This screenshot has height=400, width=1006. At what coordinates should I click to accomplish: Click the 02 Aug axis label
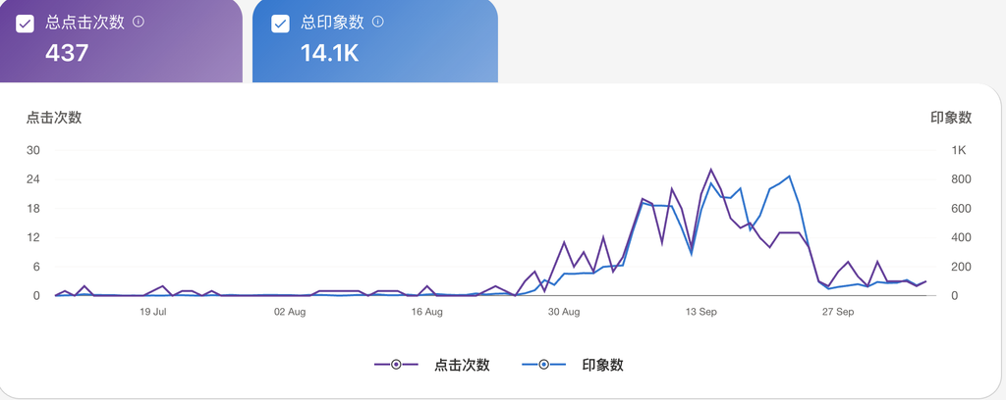[290, 313]
